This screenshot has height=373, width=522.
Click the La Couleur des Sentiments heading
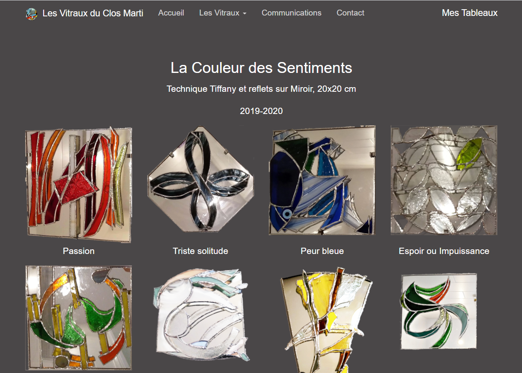click(x=261, y=68)
